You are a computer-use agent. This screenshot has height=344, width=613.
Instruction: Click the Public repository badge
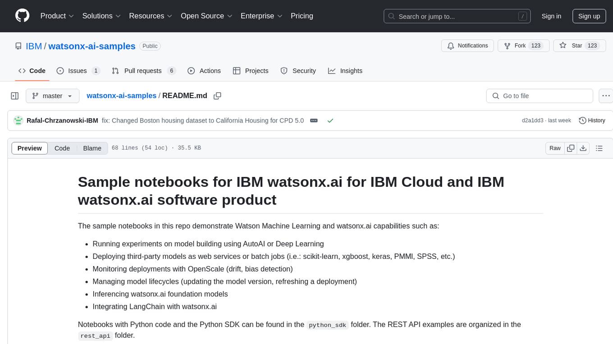pos(150,46)
